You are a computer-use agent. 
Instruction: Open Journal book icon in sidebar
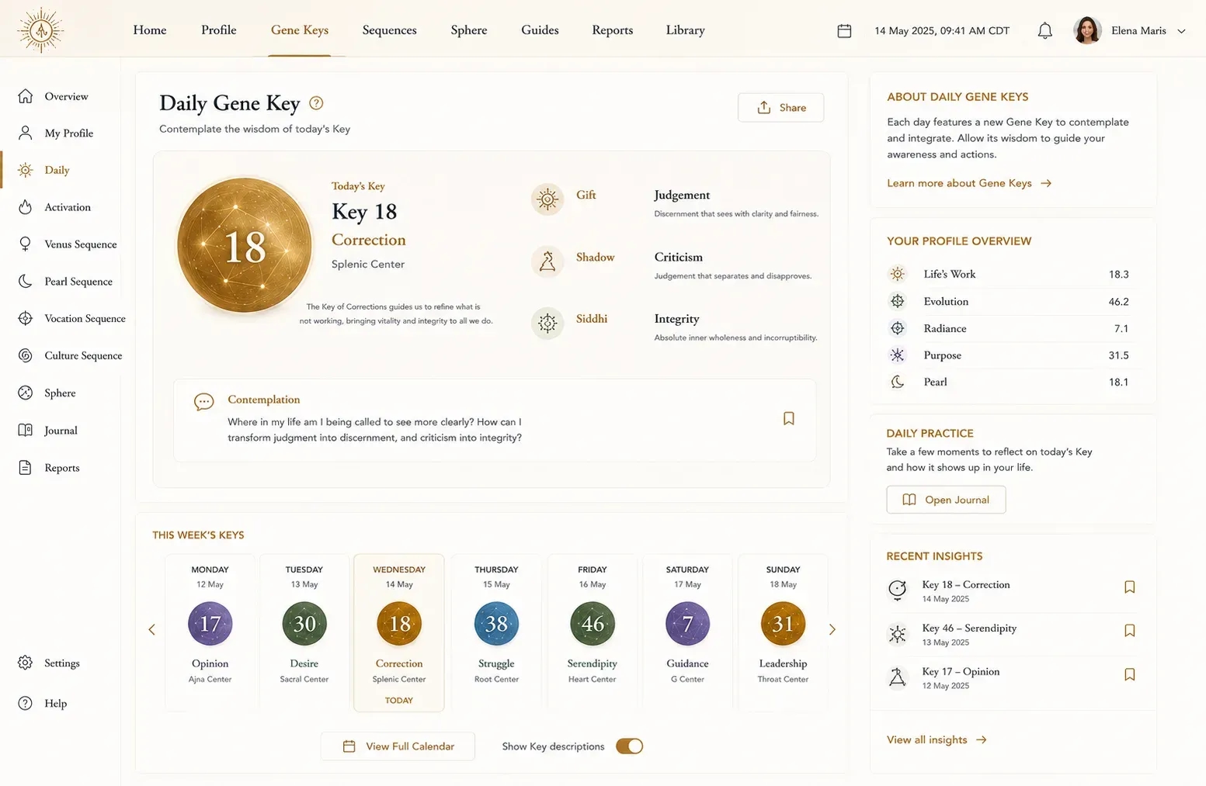[x=26, y=430]
